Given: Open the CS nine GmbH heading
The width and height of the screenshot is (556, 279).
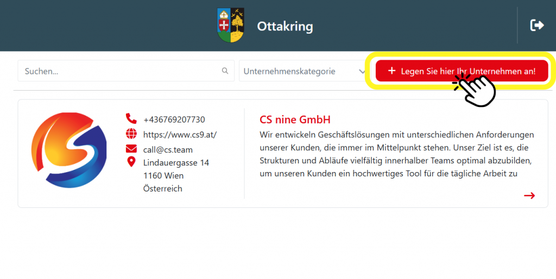Looking at the screenshot, I should (x=295, y=119).
